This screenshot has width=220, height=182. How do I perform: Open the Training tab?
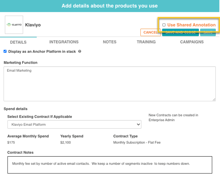pyautogui.click(x=146, y=42)
